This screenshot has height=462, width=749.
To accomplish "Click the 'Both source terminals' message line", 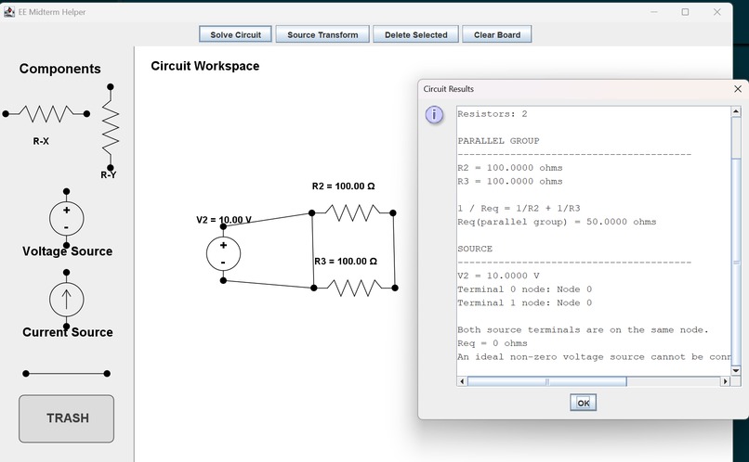I will pos(583,330).
